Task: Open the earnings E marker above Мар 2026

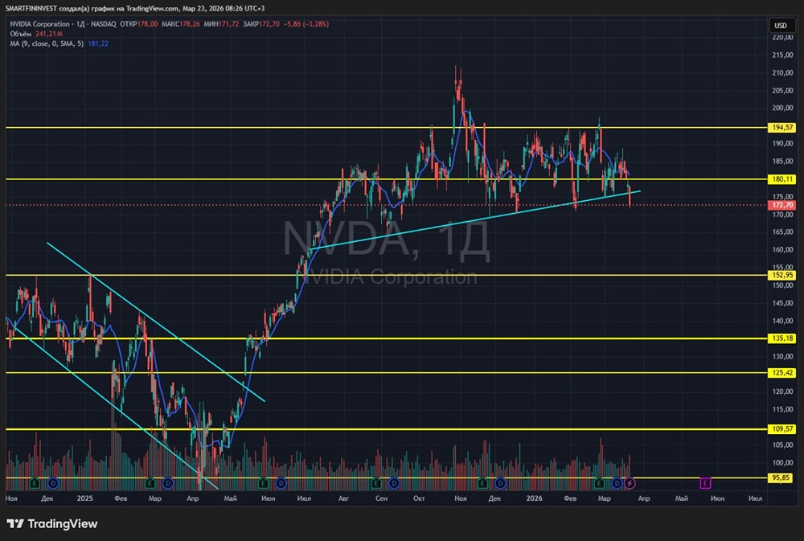Action: (598, 483)
